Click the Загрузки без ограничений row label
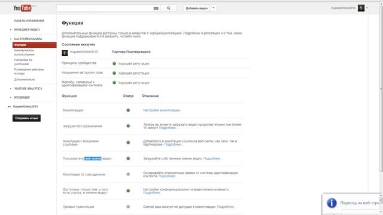This screenshot has width=383, height=215. [83, 126]
